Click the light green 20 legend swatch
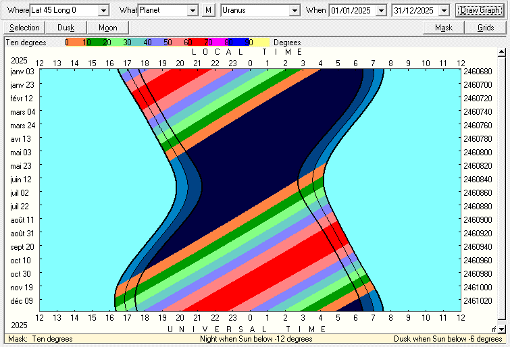 [116, 43]
